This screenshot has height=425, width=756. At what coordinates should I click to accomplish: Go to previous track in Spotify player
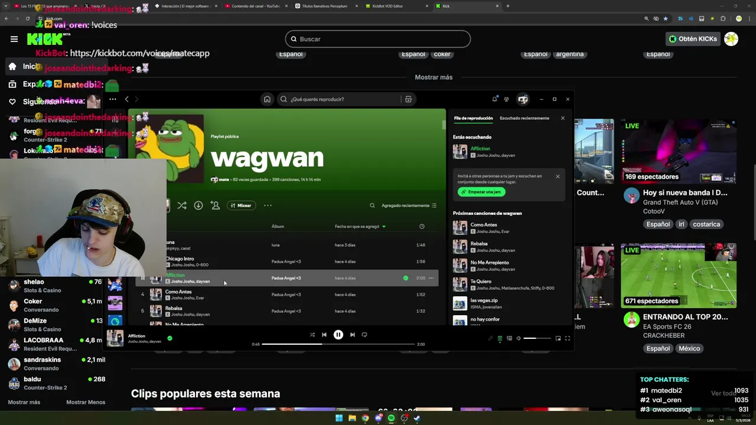(324, 335)
